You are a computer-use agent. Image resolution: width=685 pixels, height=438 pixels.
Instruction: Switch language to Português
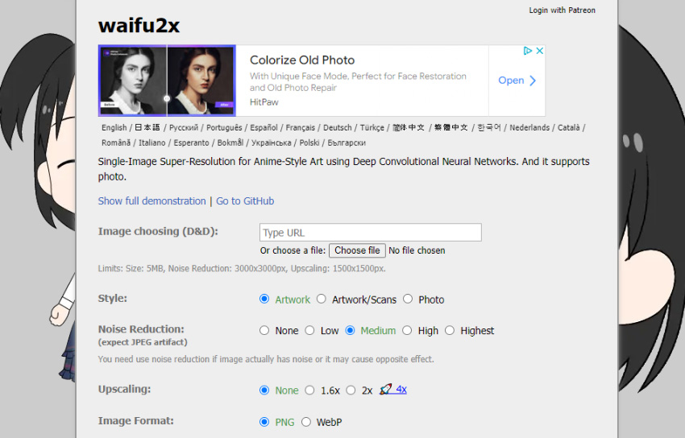click(224, 128)
